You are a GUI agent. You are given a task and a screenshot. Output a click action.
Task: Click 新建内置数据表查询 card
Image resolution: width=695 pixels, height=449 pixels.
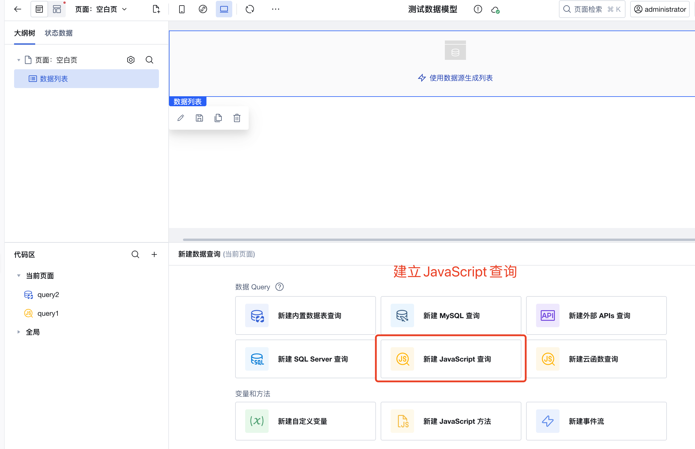(305, 315)
